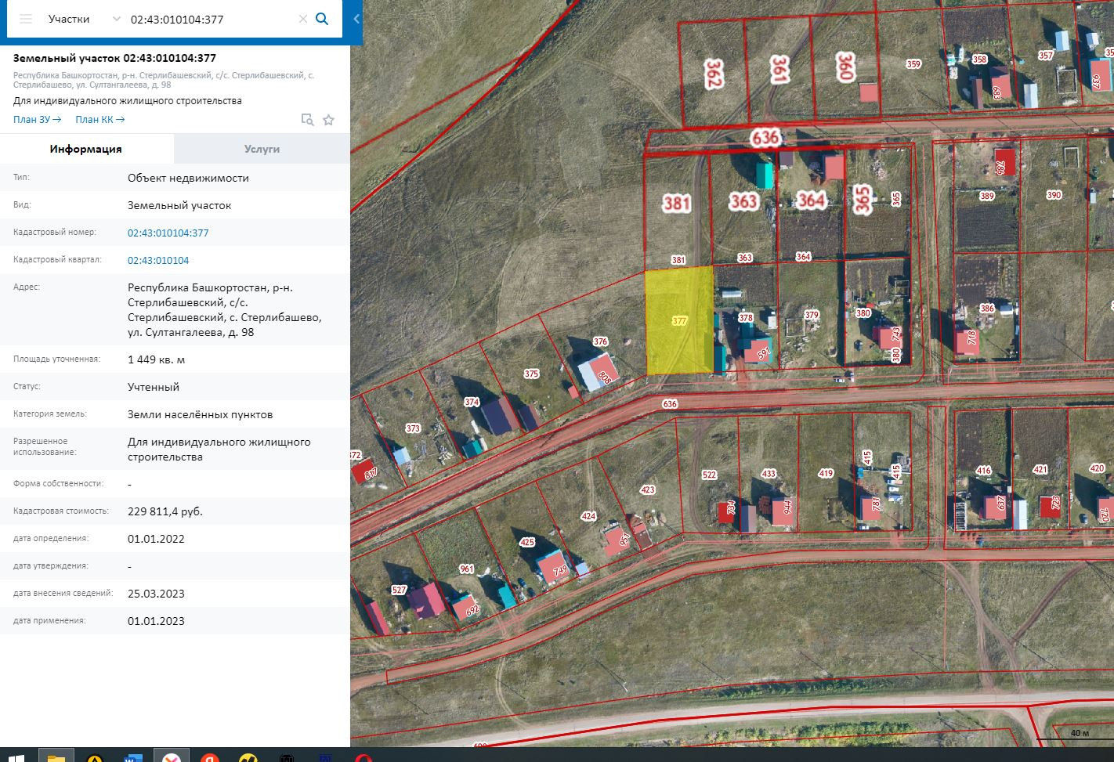Image resolution: width=1114 pixels, height=762 pixels.
Task: Add parcel to favorites with star icon
Action: click(x=329, y=120)
